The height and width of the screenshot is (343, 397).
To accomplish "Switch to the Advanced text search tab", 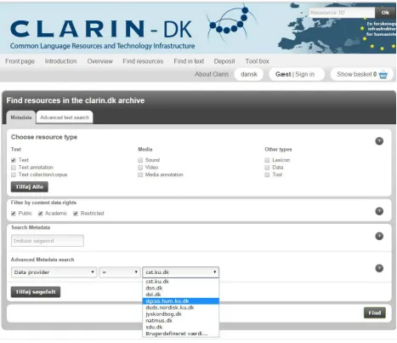I will point(65,117).
